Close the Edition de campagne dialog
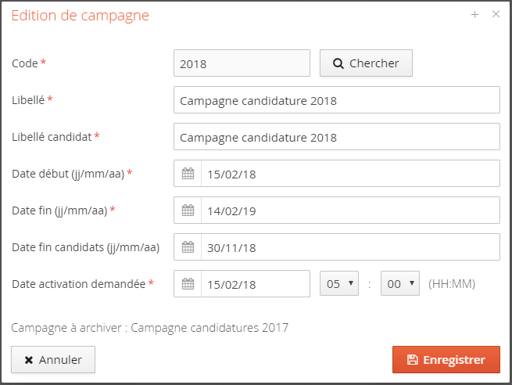The width and height of the screenshot is (512, 385). point(496,14)
